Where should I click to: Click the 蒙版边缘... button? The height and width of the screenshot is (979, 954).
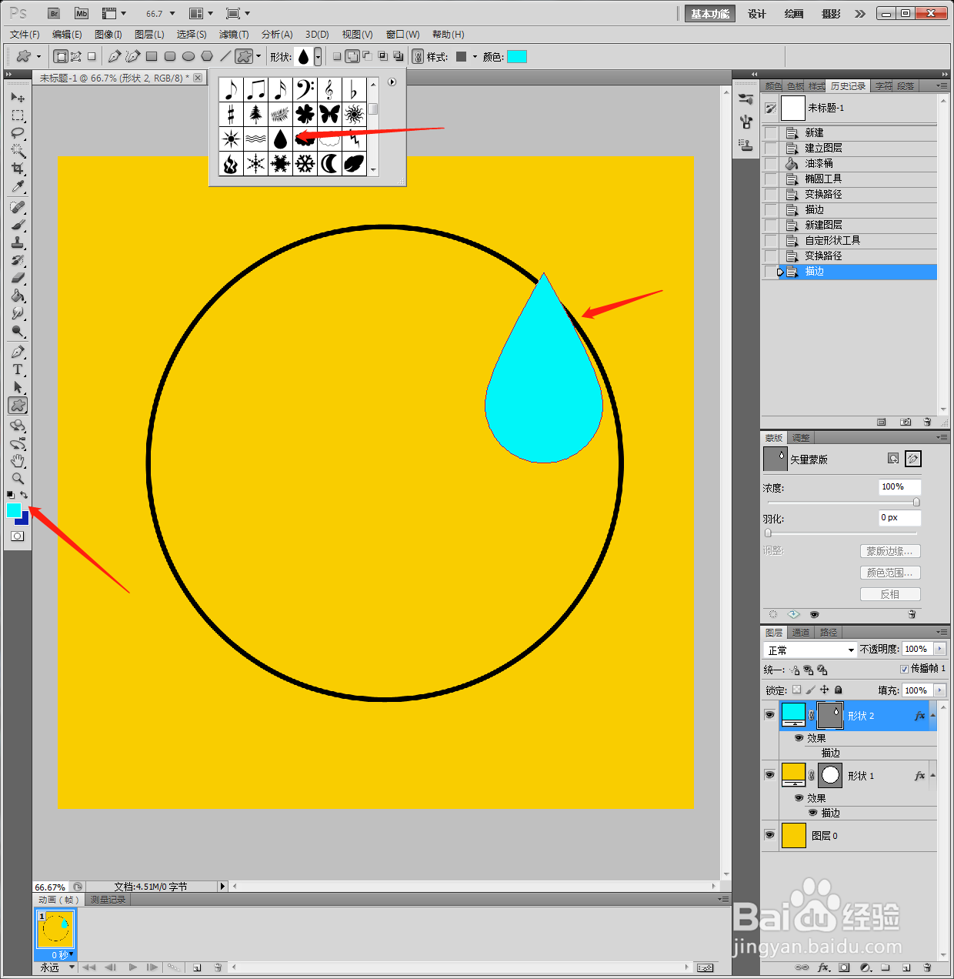pos(890,551)
